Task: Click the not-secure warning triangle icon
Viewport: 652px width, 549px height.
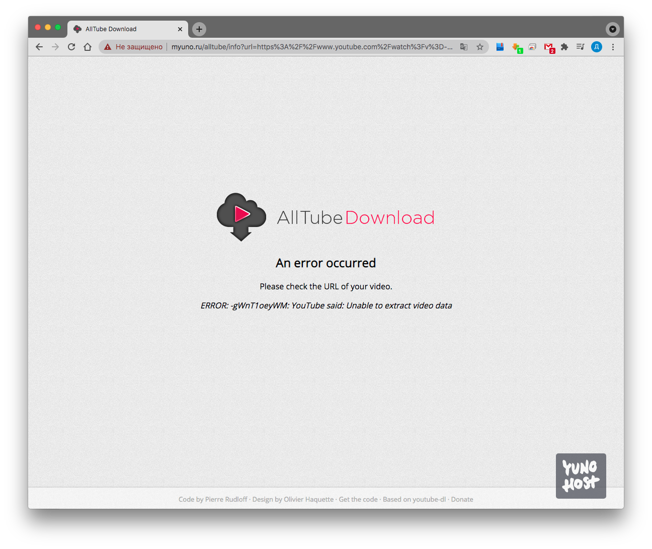Action: click(x=108, y=47)
